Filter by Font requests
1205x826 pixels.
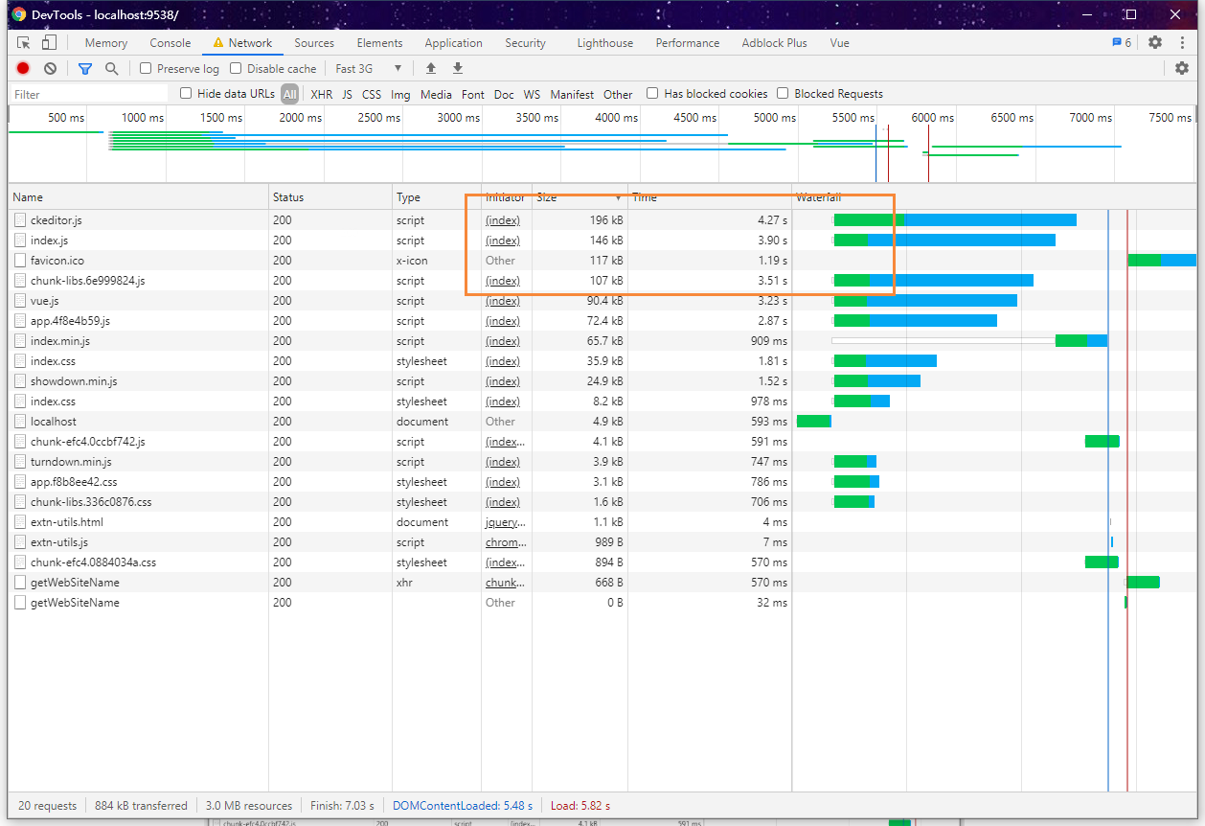coord(473,94)
